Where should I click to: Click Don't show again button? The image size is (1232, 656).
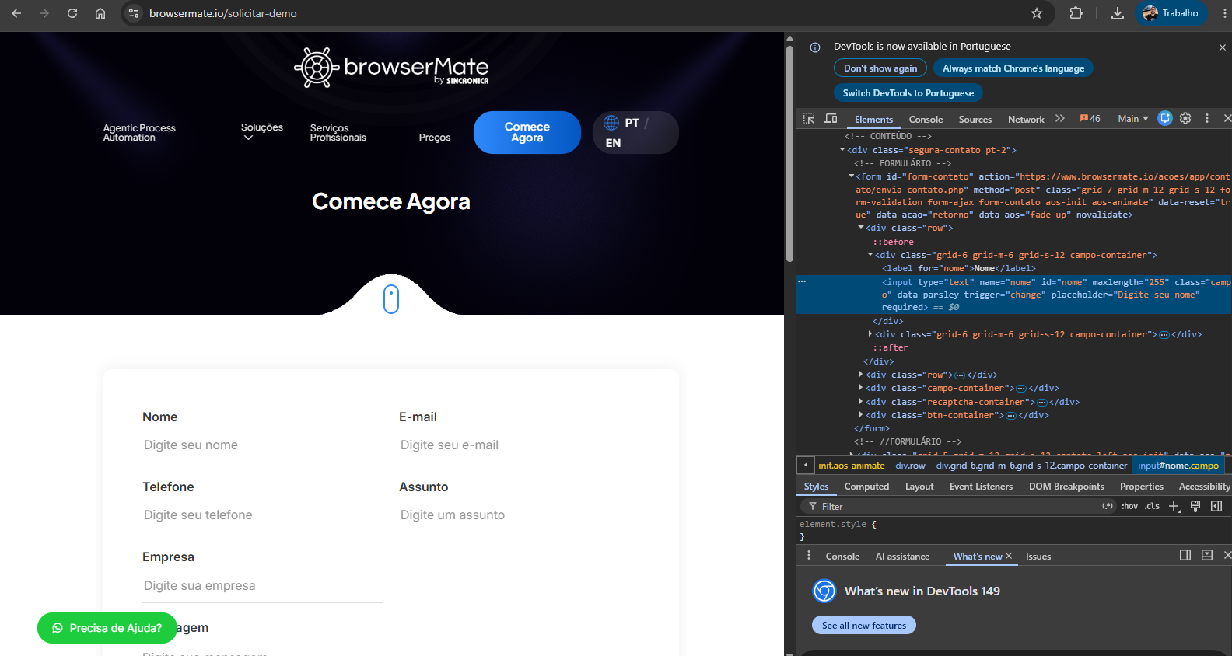click(x=880, y=68)
